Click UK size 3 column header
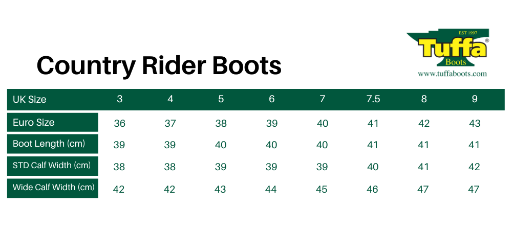This screenshot has height=230, width=512. pyautogui.click(x=120, y=99)
